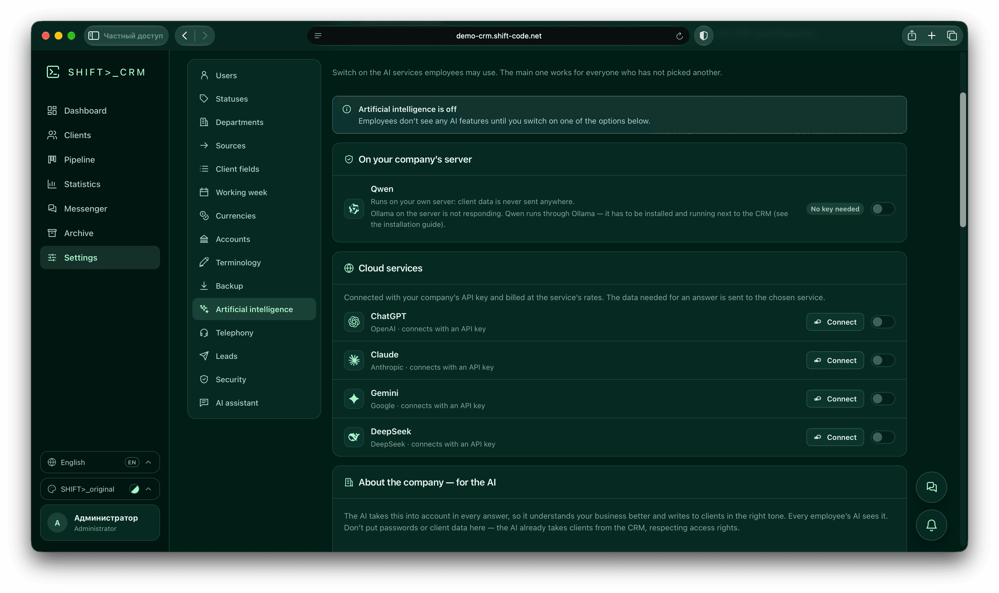The height and width of the screenshot is (593, 999).
Task: Open notifications bell icon
Action: coord(931,525)
